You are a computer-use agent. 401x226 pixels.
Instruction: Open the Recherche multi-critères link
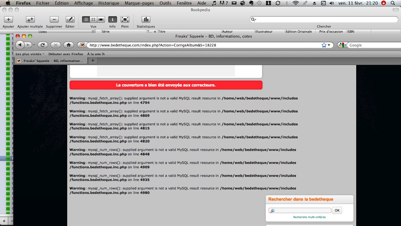tap(309, 217)
